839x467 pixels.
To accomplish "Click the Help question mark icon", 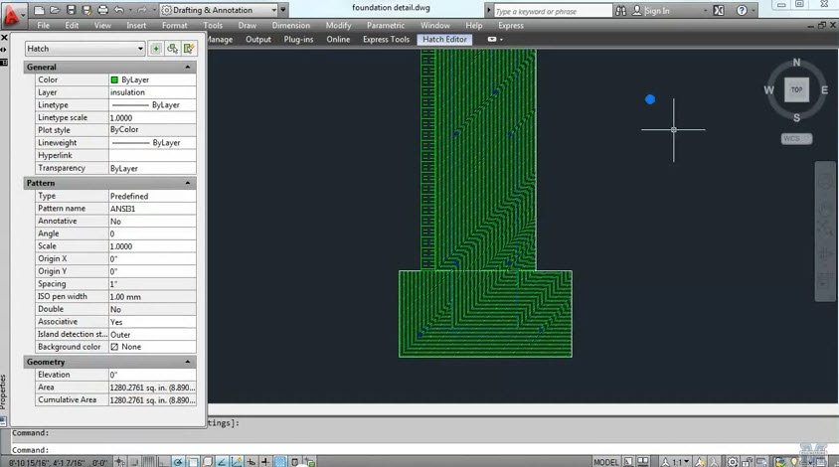I will coord(742,10).
